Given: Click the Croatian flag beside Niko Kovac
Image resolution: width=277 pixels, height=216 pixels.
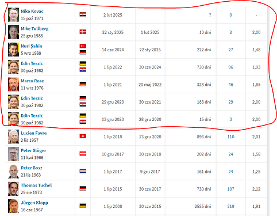Looking at the screenshot, I should click(83, 14).
